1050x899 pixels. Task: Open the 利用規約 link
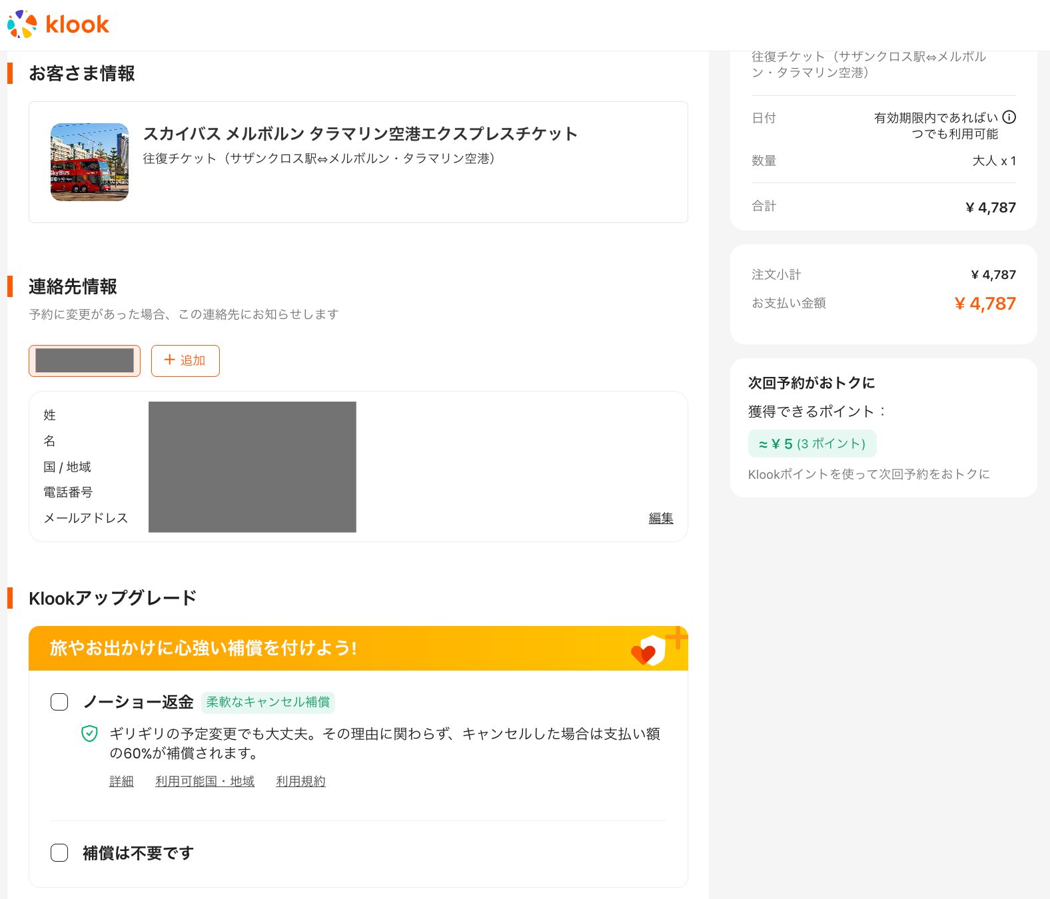(300, 781)
